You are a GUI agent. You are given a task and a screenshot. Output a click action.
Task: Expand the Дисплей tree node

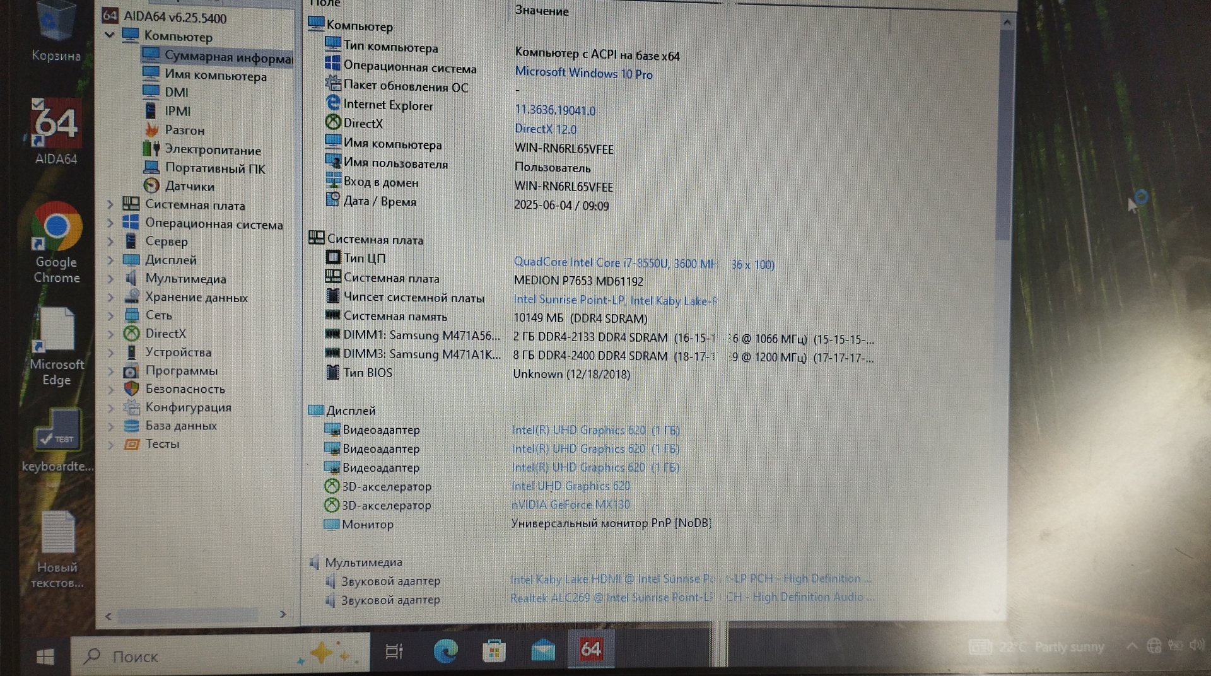110,260
